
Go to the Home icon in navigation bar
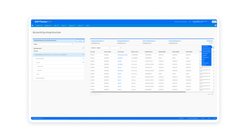pos(33,25)
